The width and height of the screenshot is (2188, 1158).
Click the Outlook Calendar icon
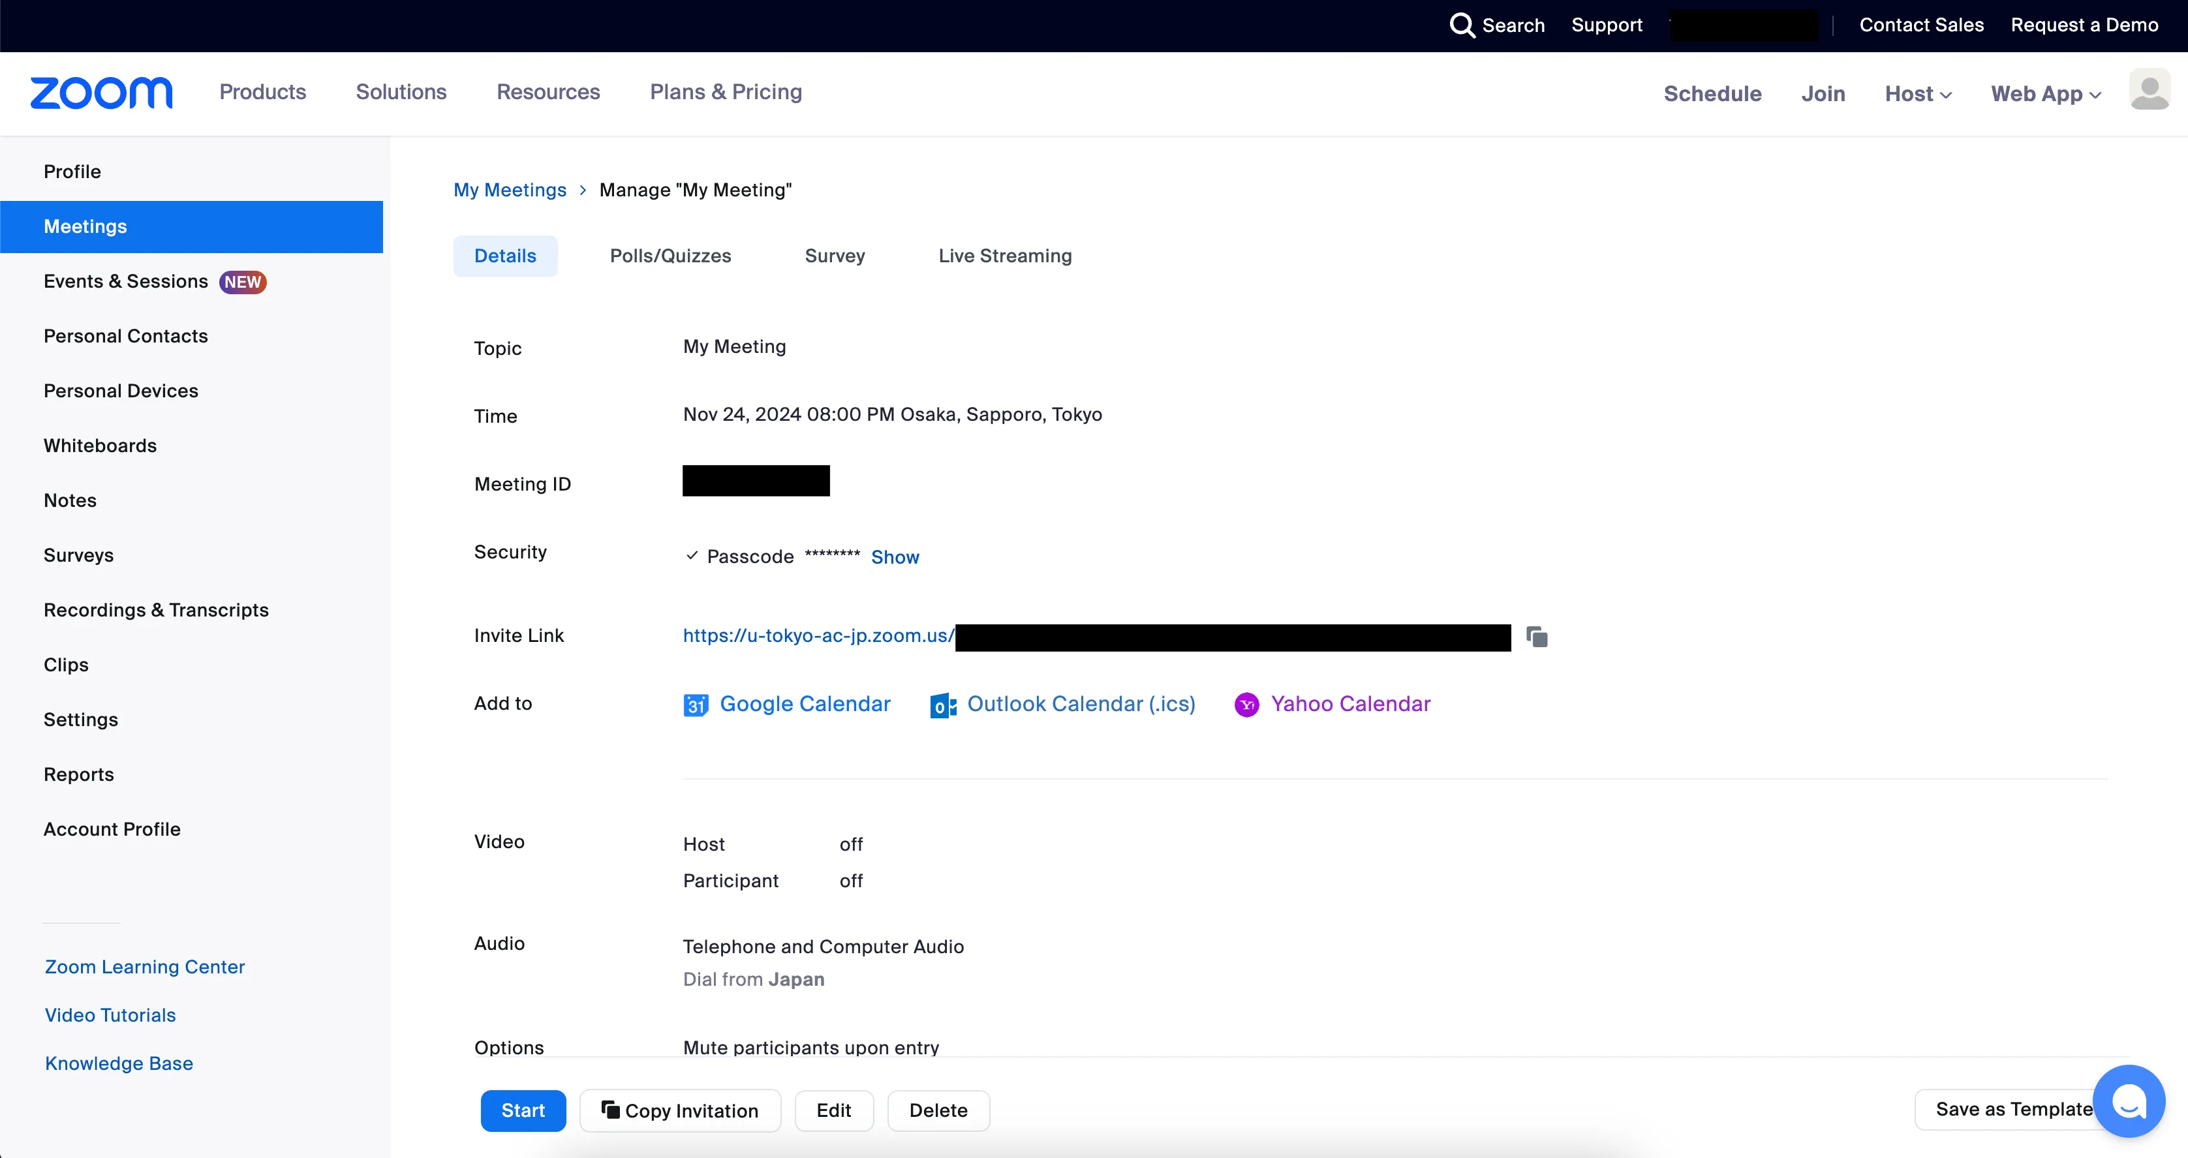(943, 705)
